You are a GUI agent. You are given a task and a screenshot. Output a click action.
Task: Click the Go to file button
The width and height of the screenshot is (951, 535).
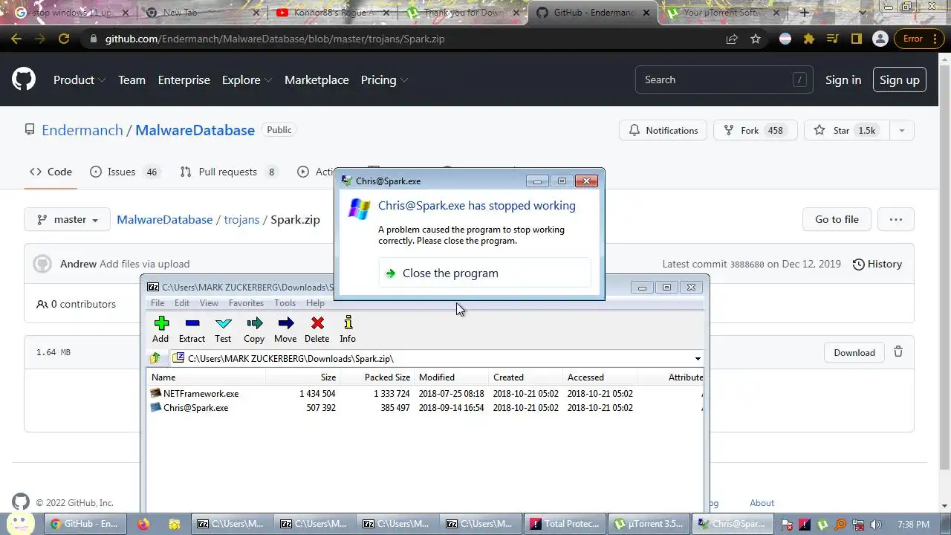pyautogui.click(x=837, y=219)
